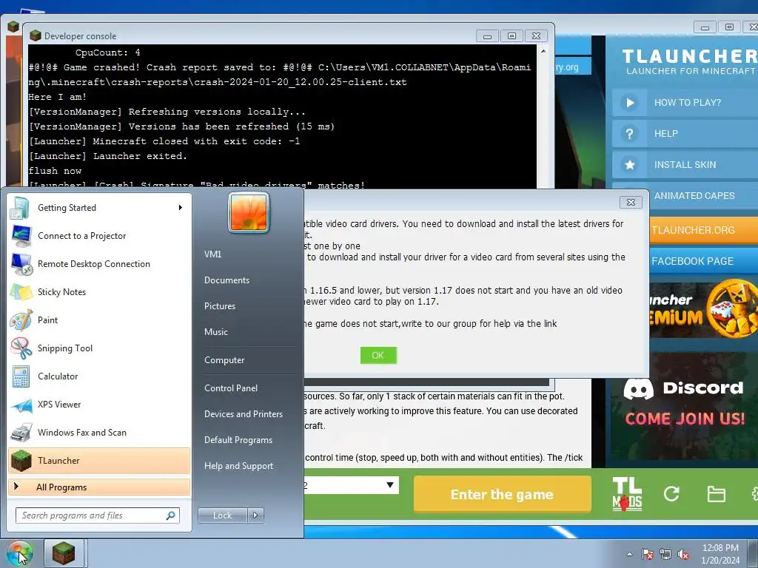Show hidden tray icons arrow
Screen dimensions: 758x568
[629, 554]
